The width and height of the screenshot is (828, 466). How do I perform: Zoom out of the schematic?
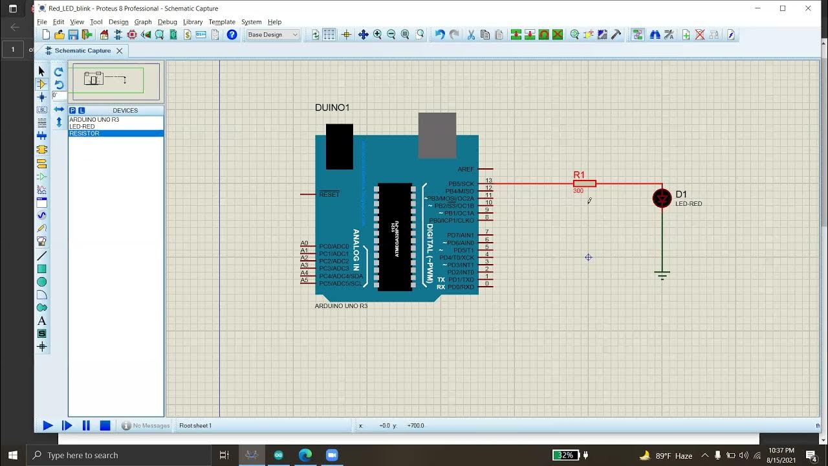click(391, 35)
